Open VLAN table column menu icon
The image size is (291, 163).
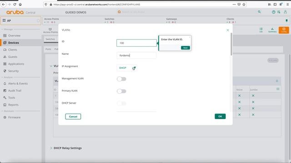pyautogui.click(x=278, y=89)
